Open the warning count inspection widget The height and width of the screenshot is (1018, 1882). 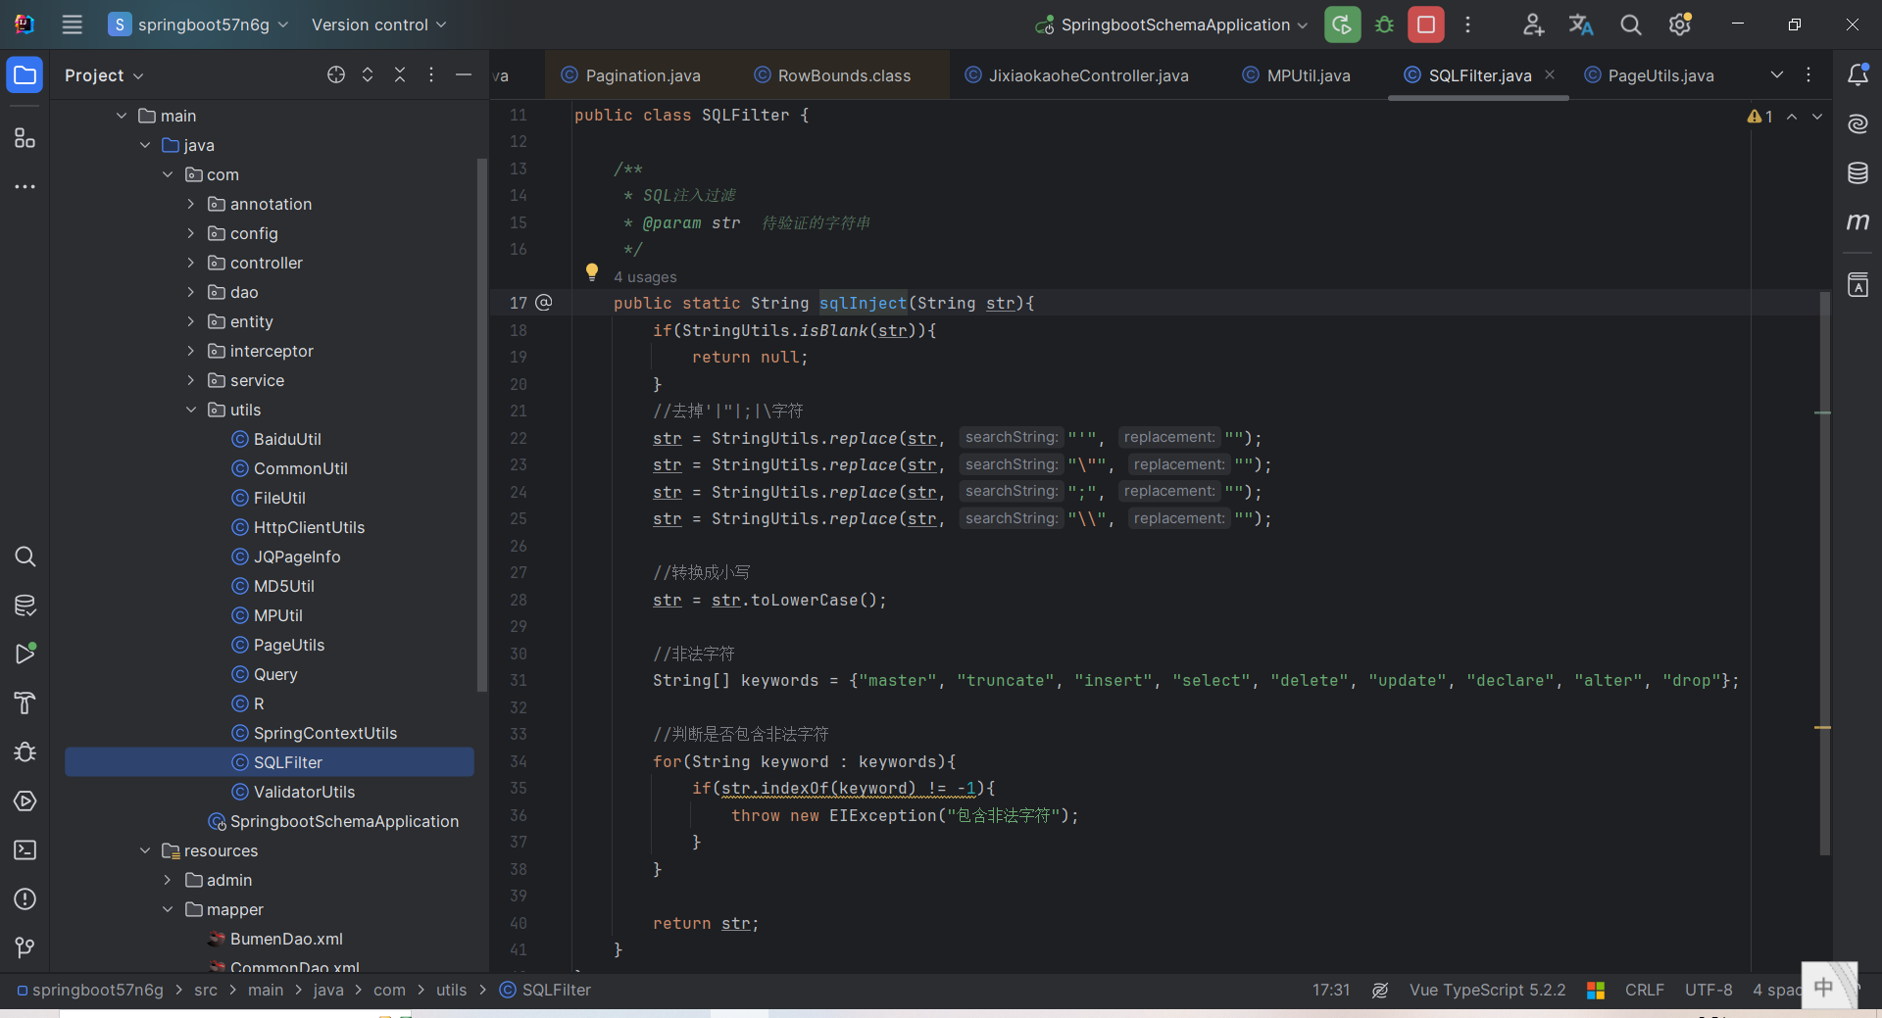point(1759,117)
